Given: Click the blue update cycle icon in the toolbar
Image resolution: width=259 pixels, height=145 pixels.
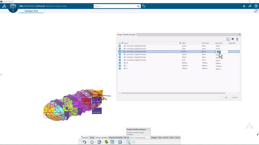Looking at the screenshot, I should pyautogui.click(x=120, y=142).
